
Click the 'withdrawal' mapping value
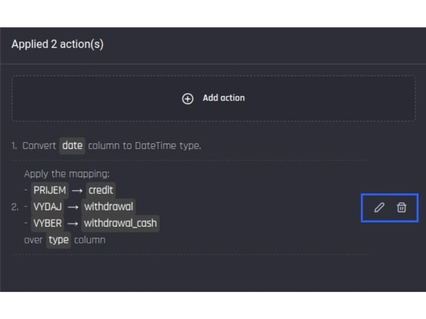pyautogui.click(x=108, y=206)
